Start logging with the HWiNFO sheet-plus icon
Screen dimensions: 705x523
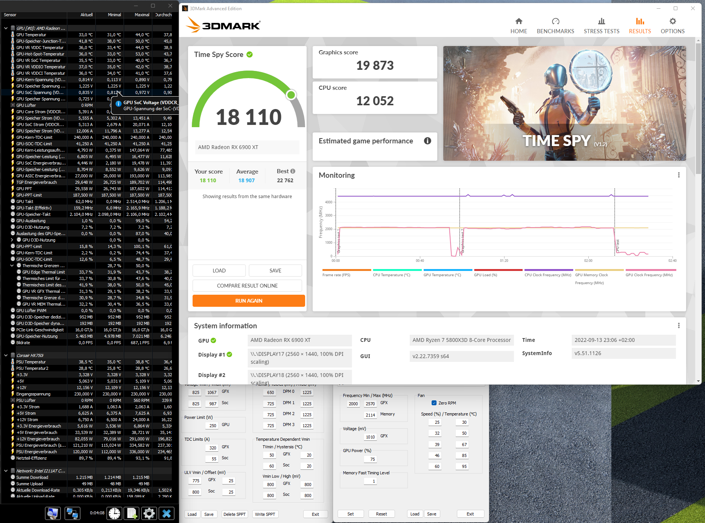(132, 513)
